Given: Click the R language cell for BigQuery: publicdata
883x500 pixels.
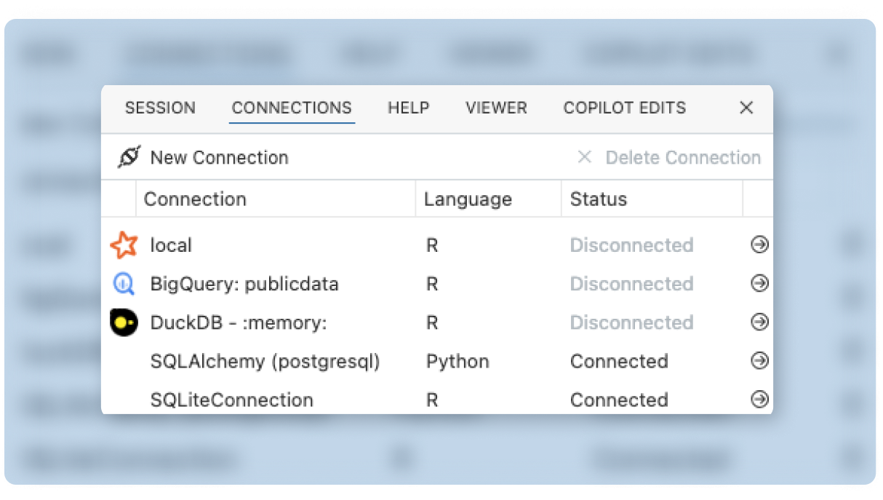Looking at the screenshot, I should pos(432,284).
